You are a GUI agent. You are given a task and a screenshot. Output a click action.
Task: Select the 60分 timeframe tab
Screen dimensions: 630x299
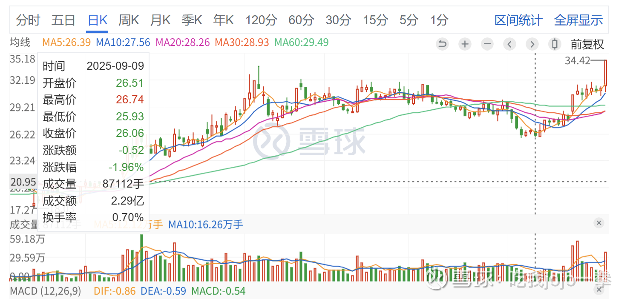tap(301, 20)
